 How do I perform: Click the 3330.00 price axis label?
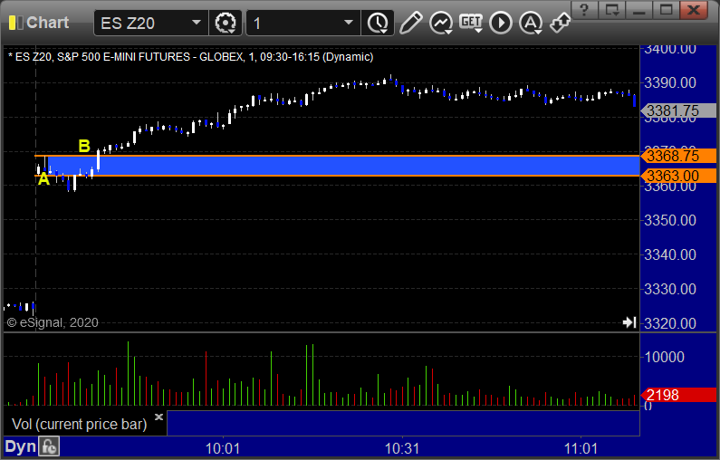[x=670, y=289]
